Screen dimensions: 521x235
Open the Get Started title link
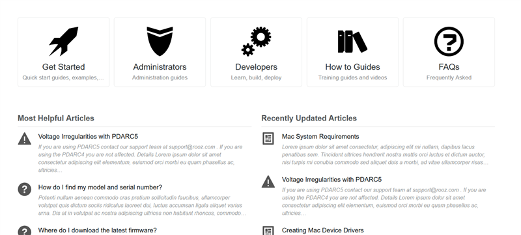click(x=63, y=66)
